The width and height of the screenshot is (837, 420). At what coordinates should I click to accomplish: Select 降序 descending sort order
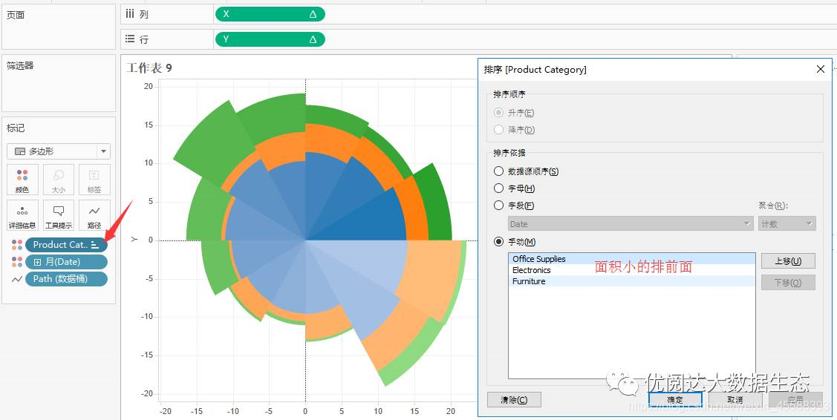498,129
